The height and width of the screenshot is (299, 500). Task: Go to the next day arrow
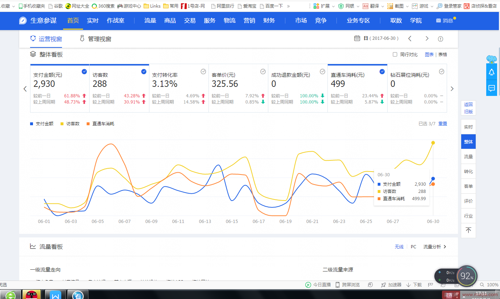coord(427,38)
